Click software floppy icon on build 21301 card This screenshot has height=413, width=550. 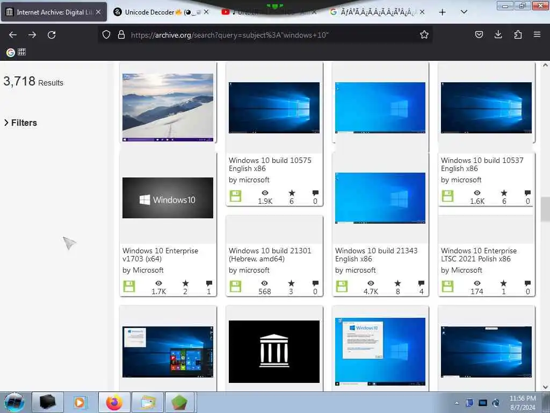point(235,286)
